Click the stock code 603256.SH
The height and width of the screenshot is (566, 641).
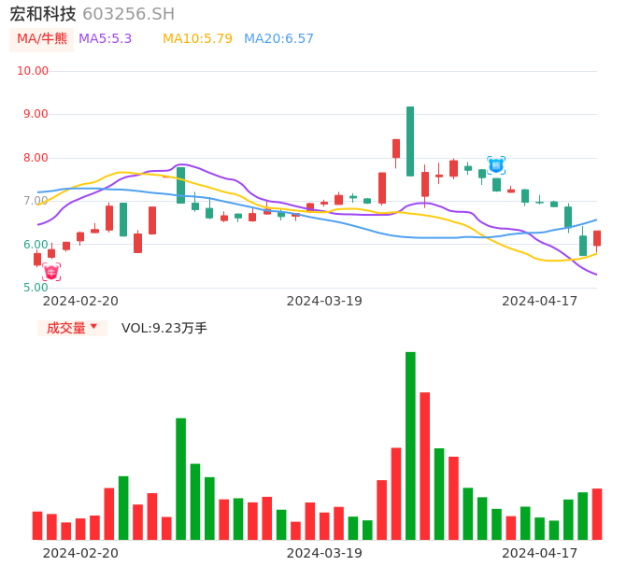tap(129, 14)
